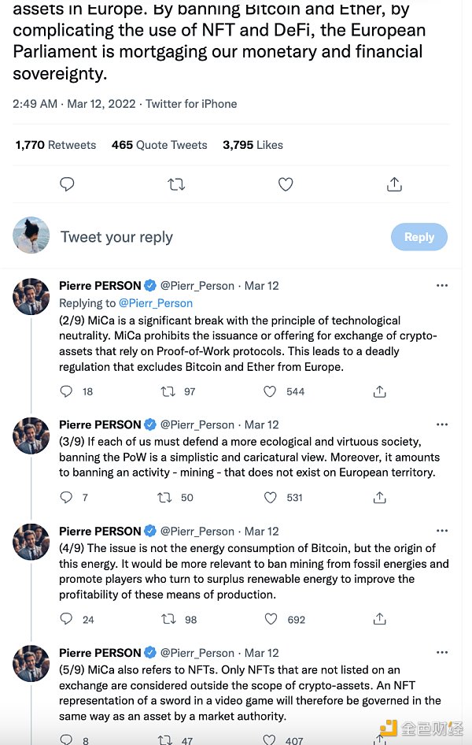Screen dimensions: 472x745
Task: Like the (4/9) energy tweet
Action: 270,619
